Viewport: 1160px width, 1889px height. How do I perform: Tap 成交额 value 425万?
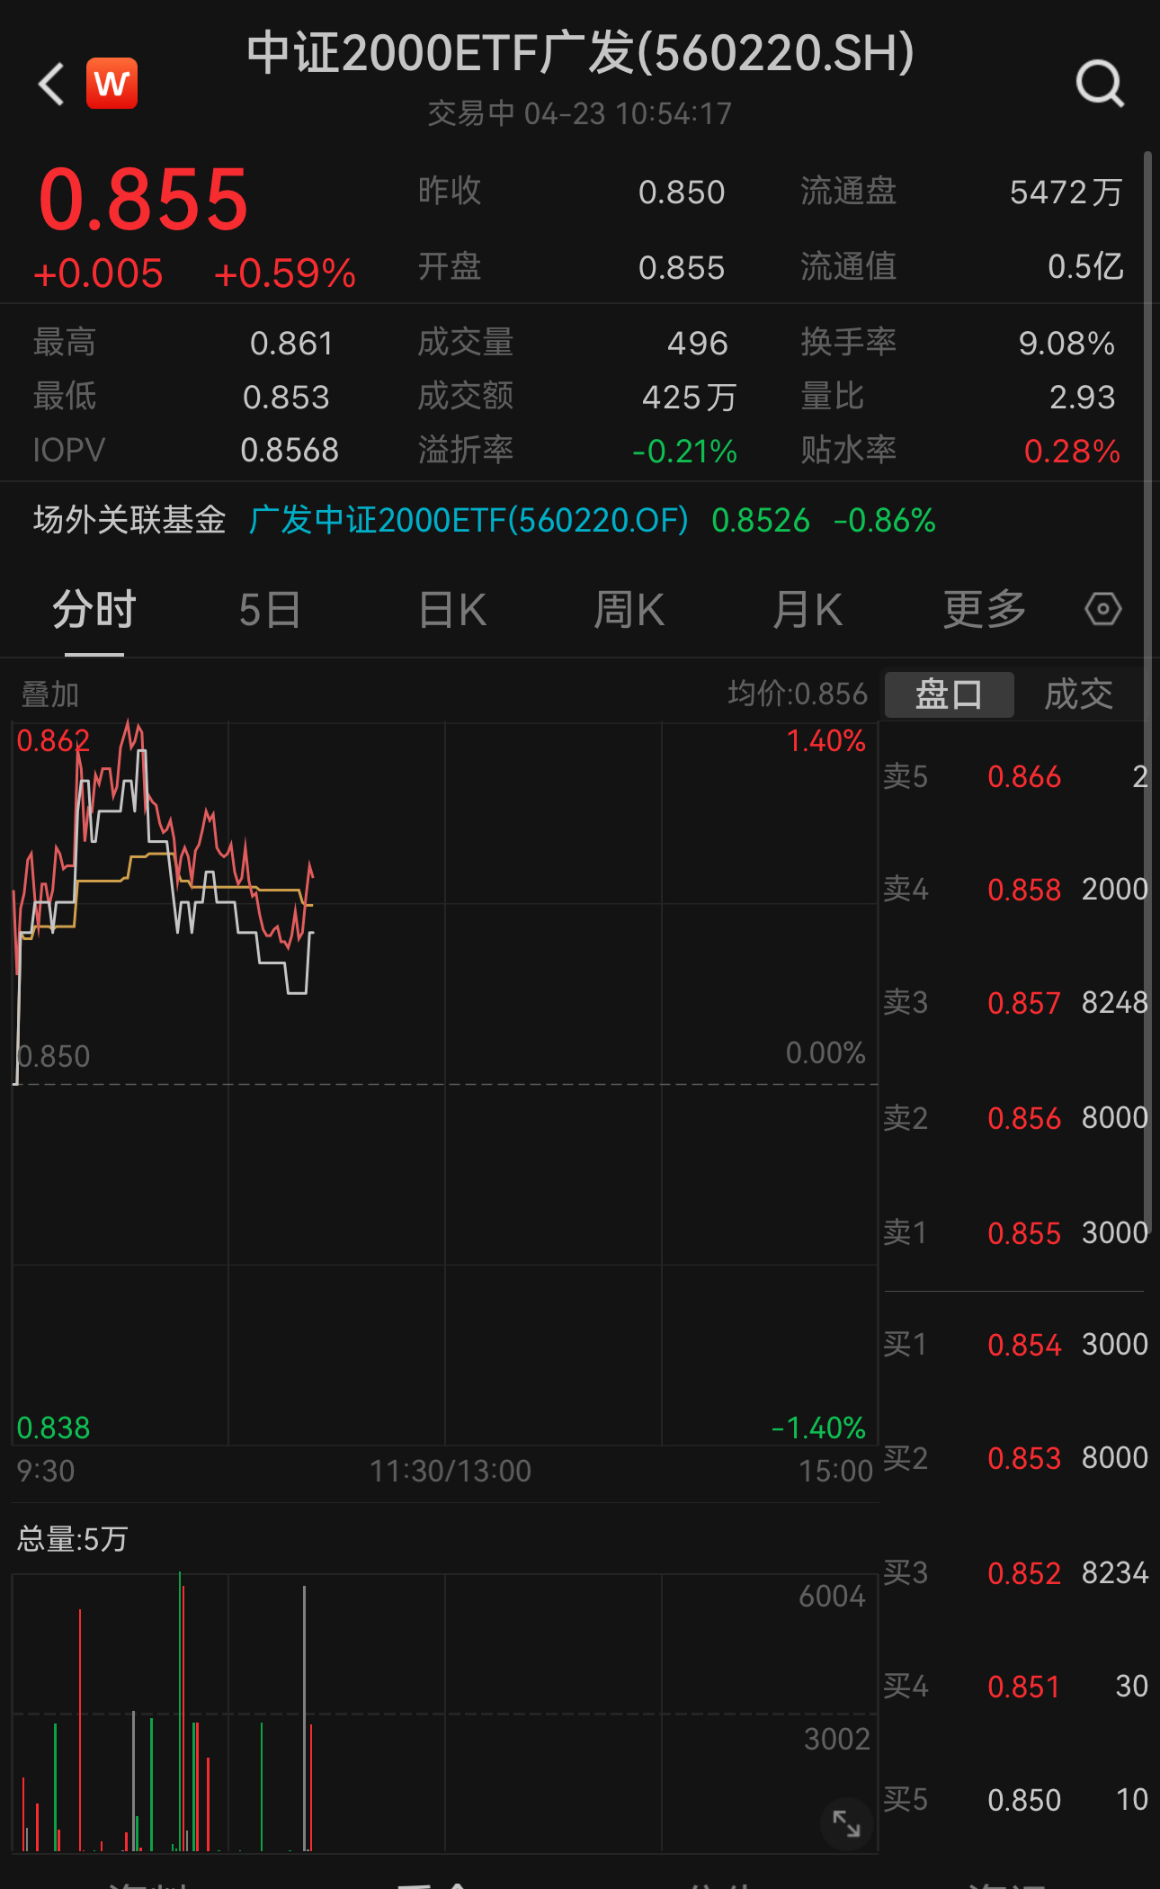[689, 397]
